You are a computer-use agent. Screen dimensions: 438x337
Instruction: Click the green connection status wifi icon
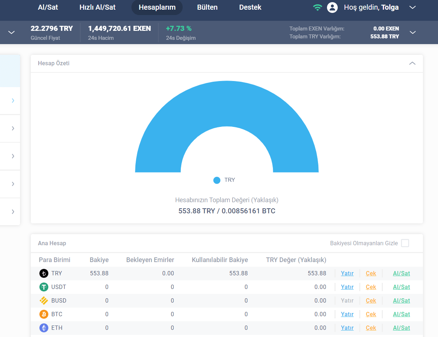(x=317, y=8)
